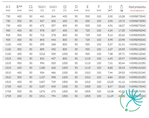Click the weight icon in column header
Image resolution: width=149 pixels, height=118 pixels.
[x=122, y=7]
